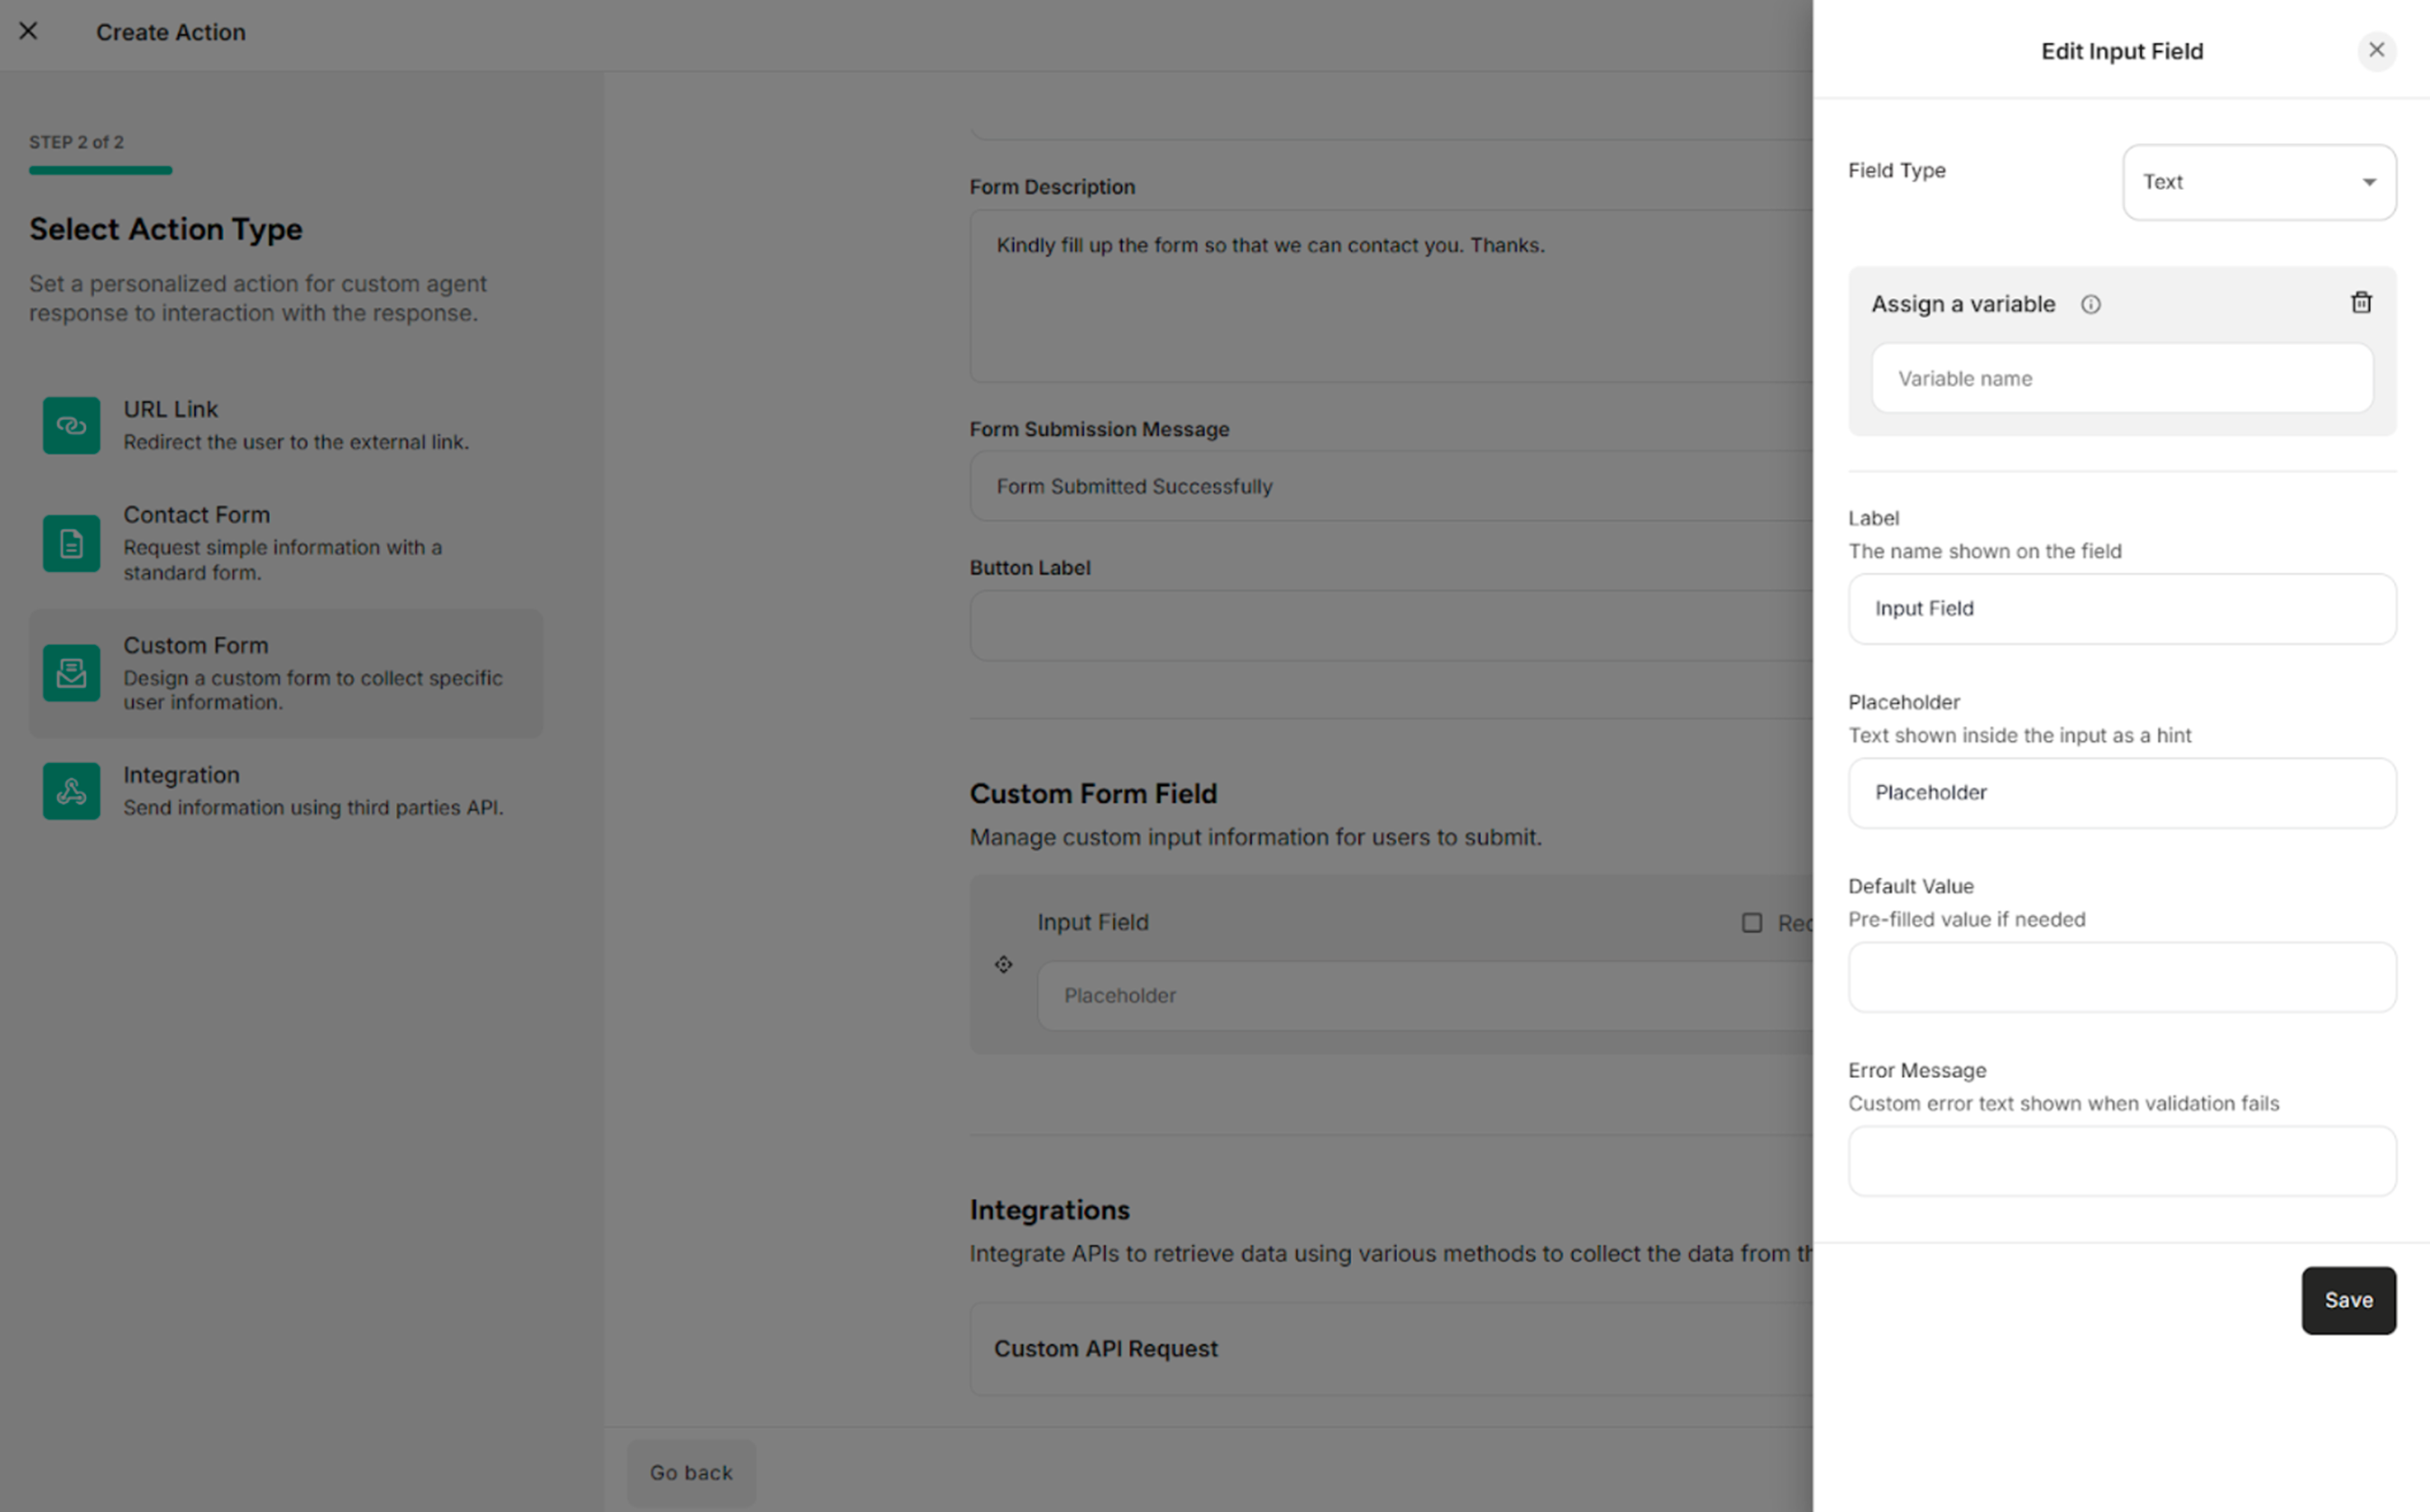
Task: Click the Go back button
Action: (x=690, y=1471)
